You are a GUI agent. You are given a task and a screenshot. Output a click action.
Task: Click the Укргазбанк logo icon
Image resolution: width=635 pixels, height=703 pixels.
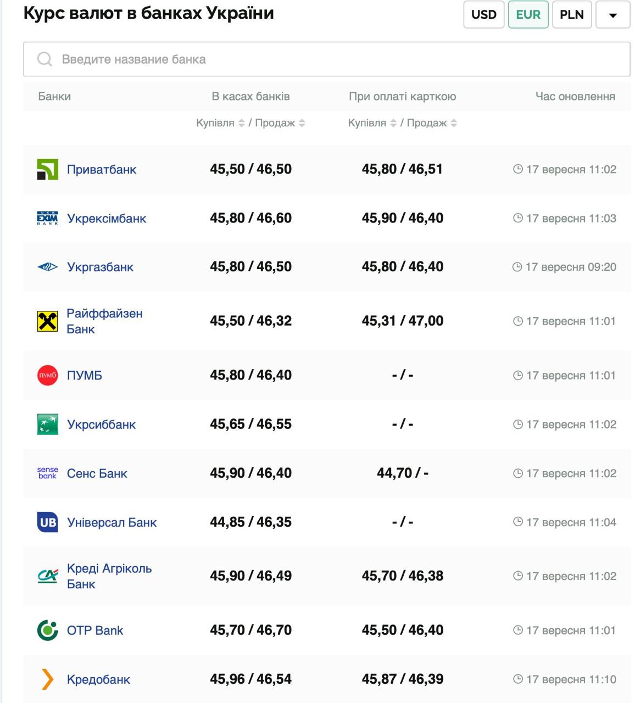click(x=47, y=267)
